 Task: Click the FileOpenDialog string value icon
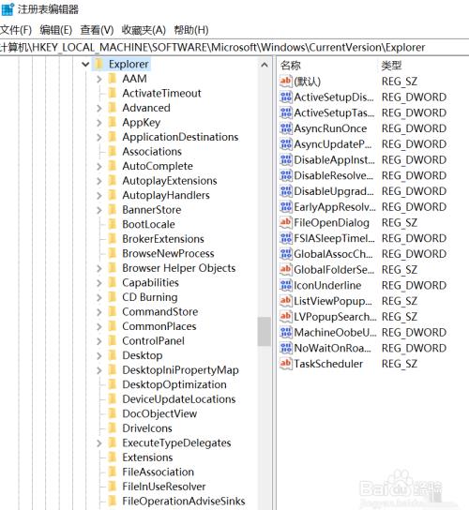click(x=285, y=222)
